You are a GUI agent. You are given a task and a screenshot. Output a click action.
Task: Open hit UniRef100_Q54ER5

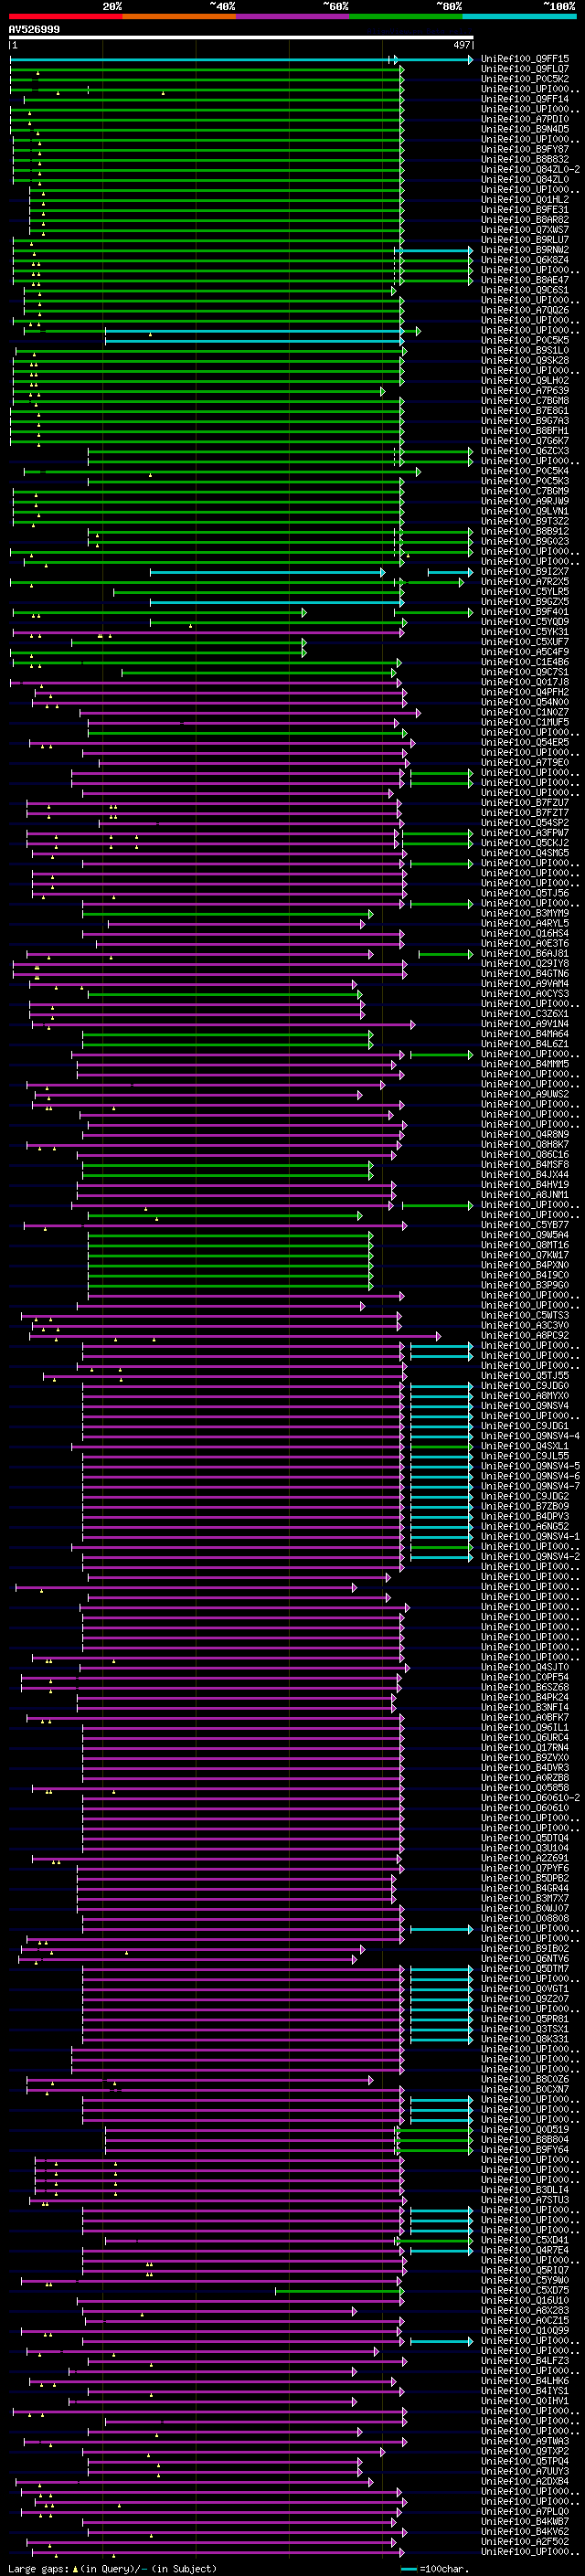tap(525, 743)
